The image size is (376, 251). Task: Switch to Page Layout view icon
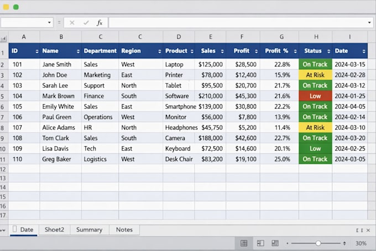260,243
